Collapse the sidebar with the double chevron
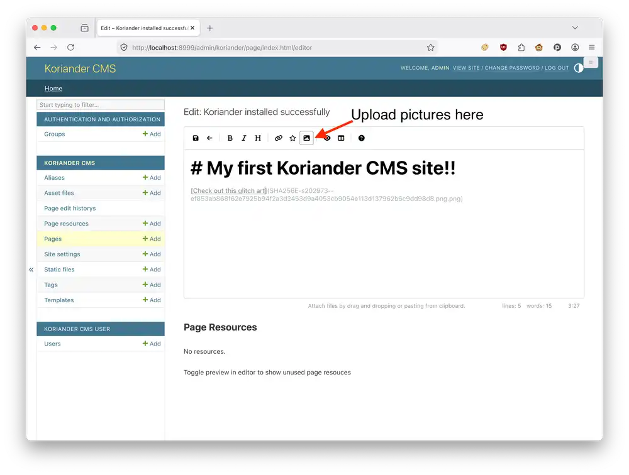This screenshot has height=475, width=629. click(31, 270)
